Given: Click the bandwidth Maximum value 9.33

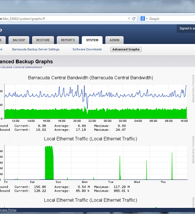Looking at the screenshot, I should click(121, 126).
